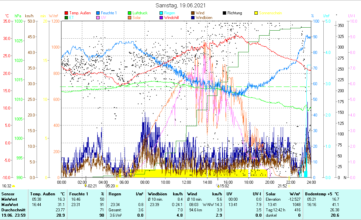
Task: Click the sunset marker next to 21:52
Action: (x=289, y=186)
